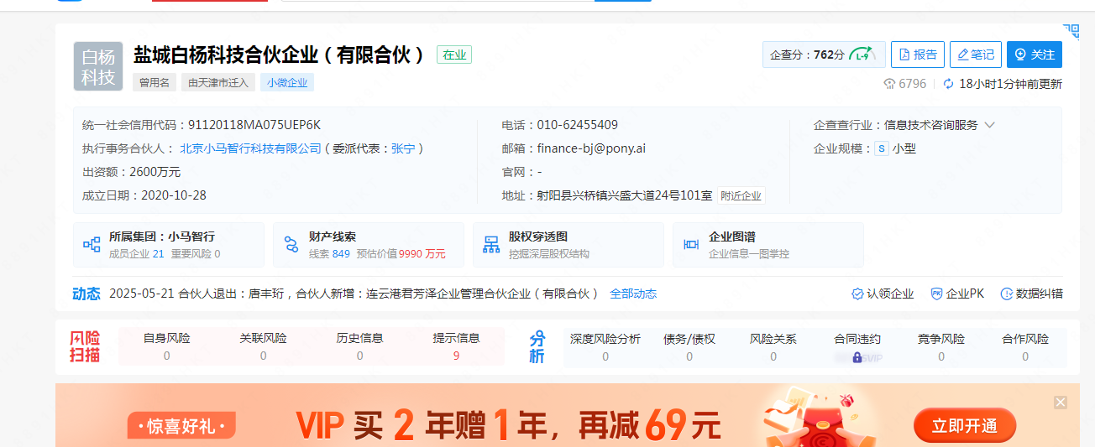Click the refresh update icon
The width and height of the screenshot is (1095, 447).
coord(949,84)
